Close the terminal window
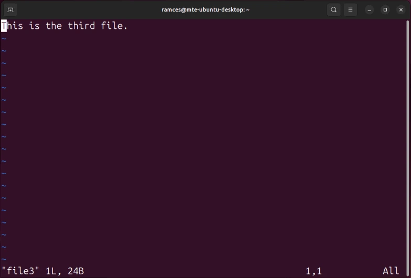The height and width of the screenshot is (278, 411). pyautogui.click(x=401, y=10)
